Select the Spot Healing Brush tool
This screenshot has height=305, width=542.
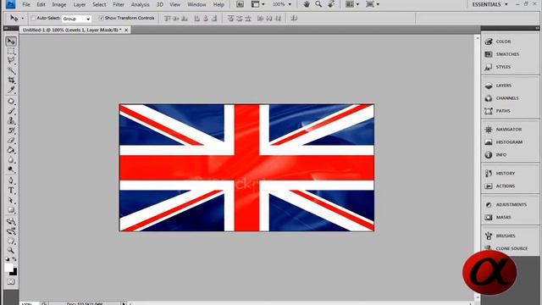click(11, 102)
